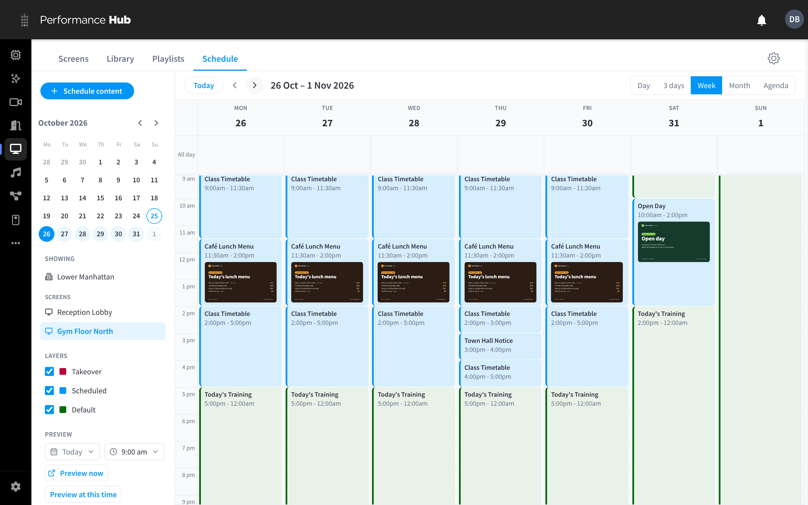Viewport: 808px width, 505px height.
Task: Open the DB user avatar menu
Action: pos(794,19)
